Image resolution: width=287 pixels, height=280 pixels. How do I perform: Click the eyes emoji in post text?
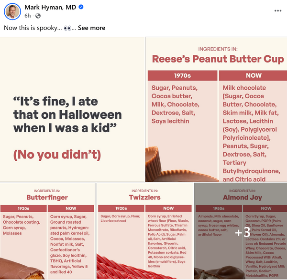67,28
